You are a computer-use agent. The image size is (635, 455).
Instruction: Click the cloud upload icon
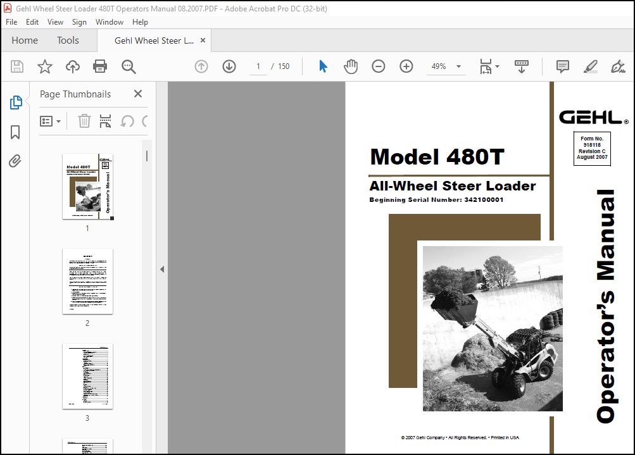(x=73, y=66)
